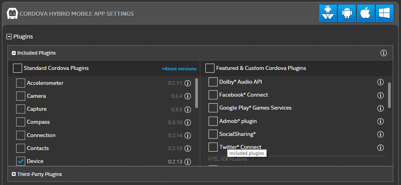View info icon for Facebook* Connect
The height and width of the screenshot is (185, 401).
point(381,95)
